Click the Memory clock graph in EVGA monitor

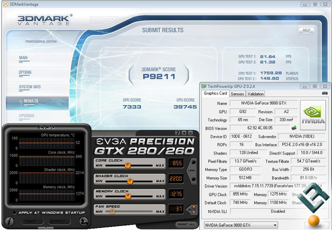[46, 195]
